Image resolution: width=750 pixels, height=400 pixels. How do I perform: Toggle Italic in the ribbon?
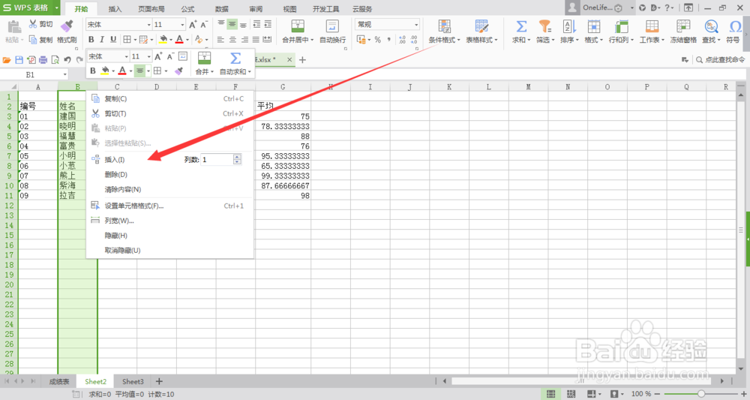coord(102,40)
